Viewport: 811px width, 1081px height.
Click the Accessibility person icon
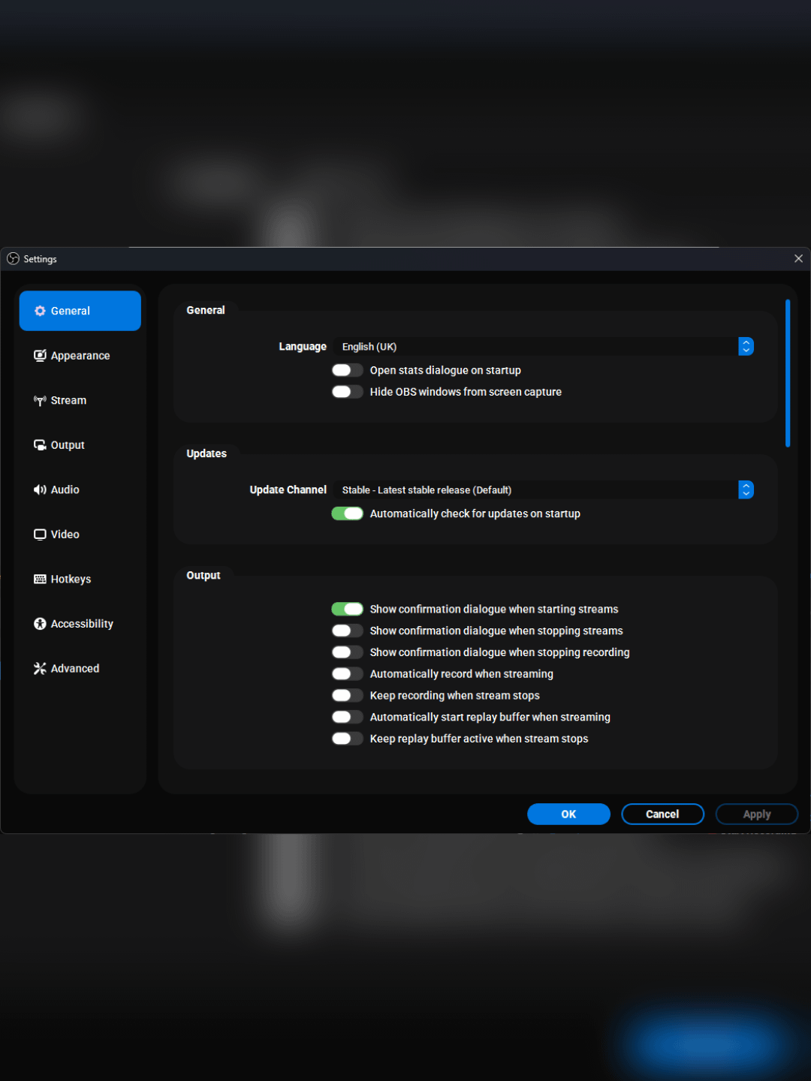[40, 624]
